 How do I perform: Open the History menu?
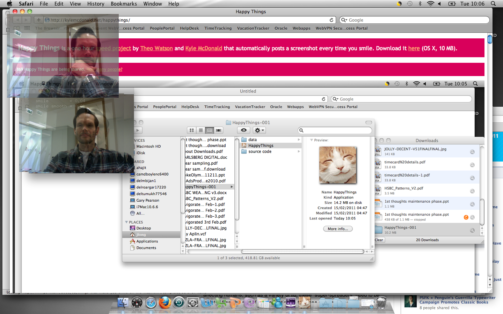click(96, 4)
